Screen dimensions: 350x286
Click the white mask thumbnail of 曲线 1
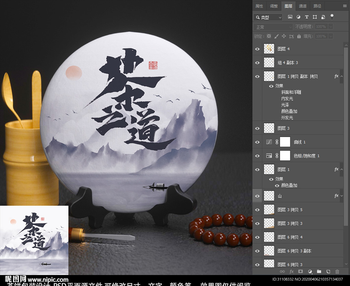tap(285, 142)
